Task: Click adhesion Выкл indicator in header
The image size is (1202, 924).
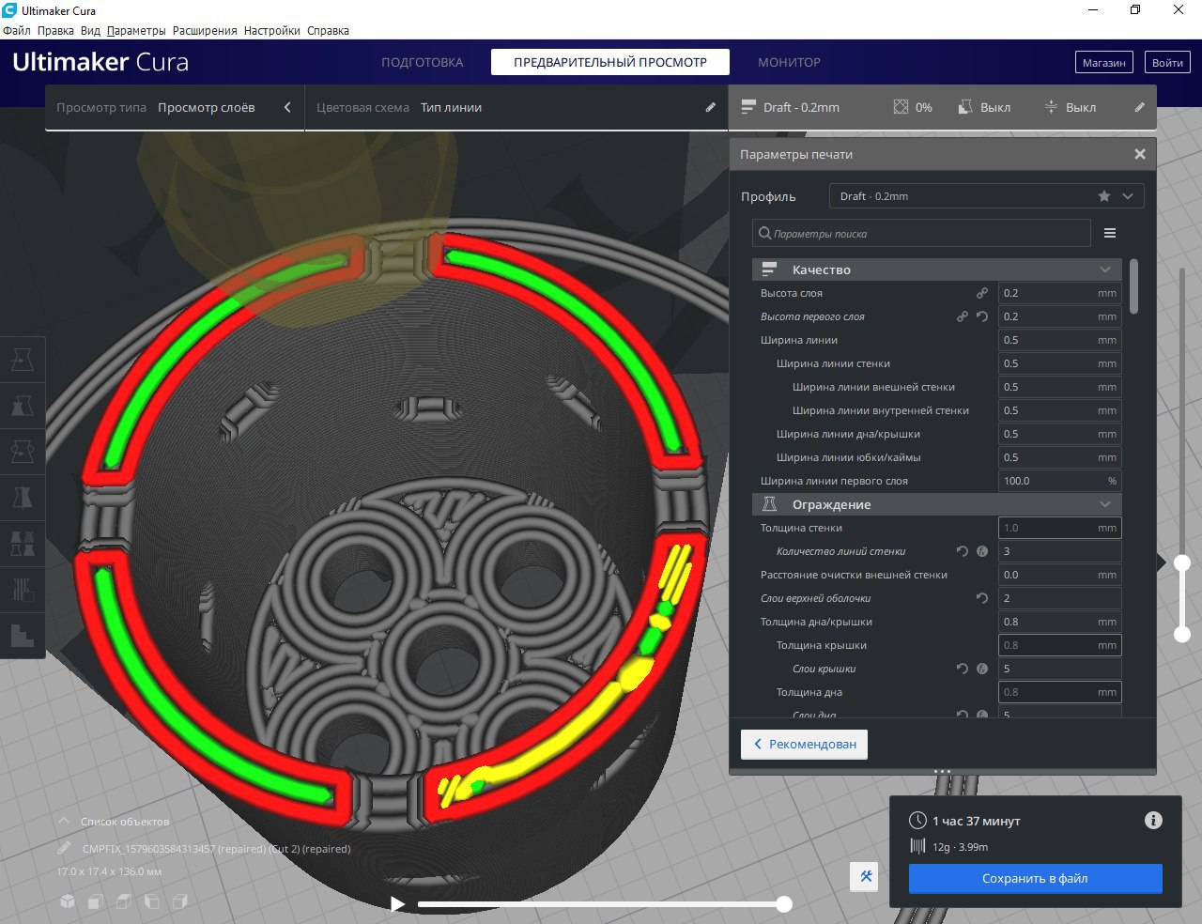Action: [1070, 107]
